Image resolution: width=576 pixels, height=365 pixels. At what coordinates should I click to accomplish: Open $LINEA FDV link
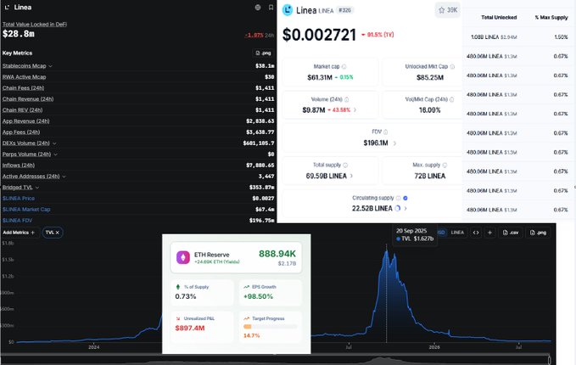[x=17, y=220]
